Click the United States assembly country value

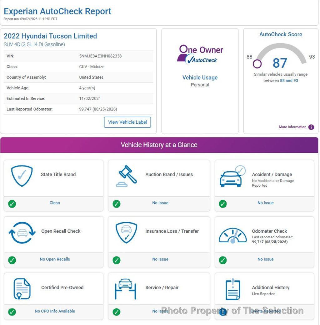(x=91, y=77)
